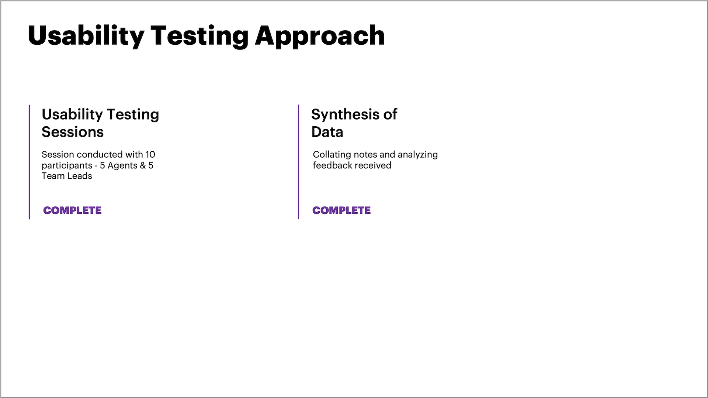The height and width of the screenshot is (398, 708).
Task: Click purple vertical bar beside Synthesis of Data
Action: click(298, 162)
